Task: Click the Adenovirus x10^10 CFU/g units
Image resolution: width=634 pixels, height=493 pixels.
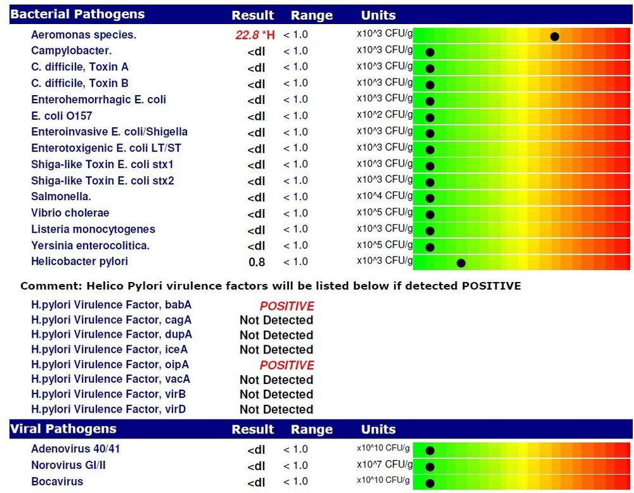Action: click(x=384, y=448)
